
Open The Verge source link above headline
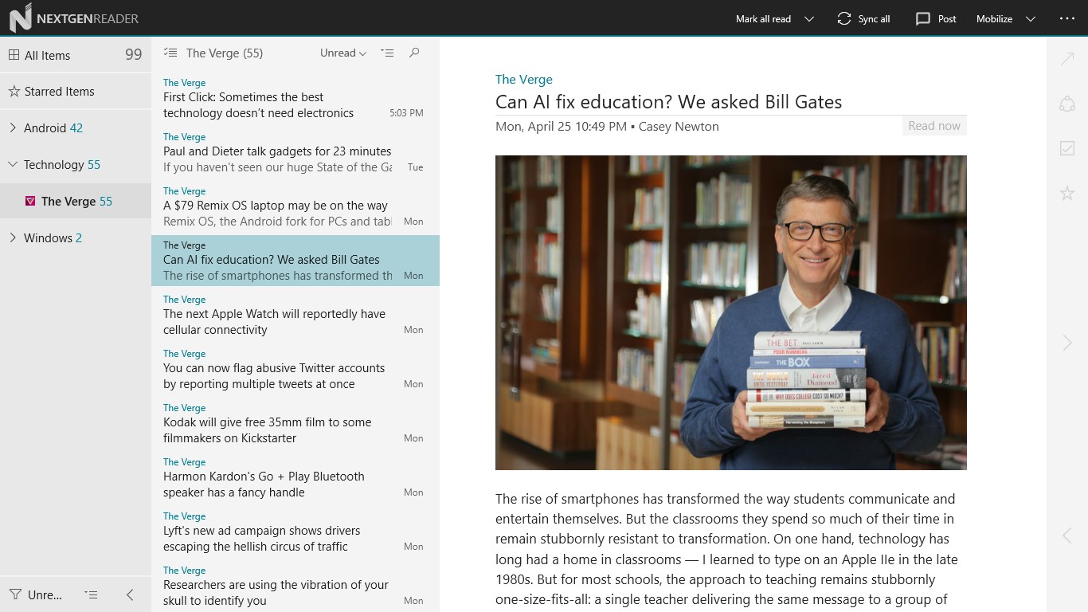pos(523,79)
